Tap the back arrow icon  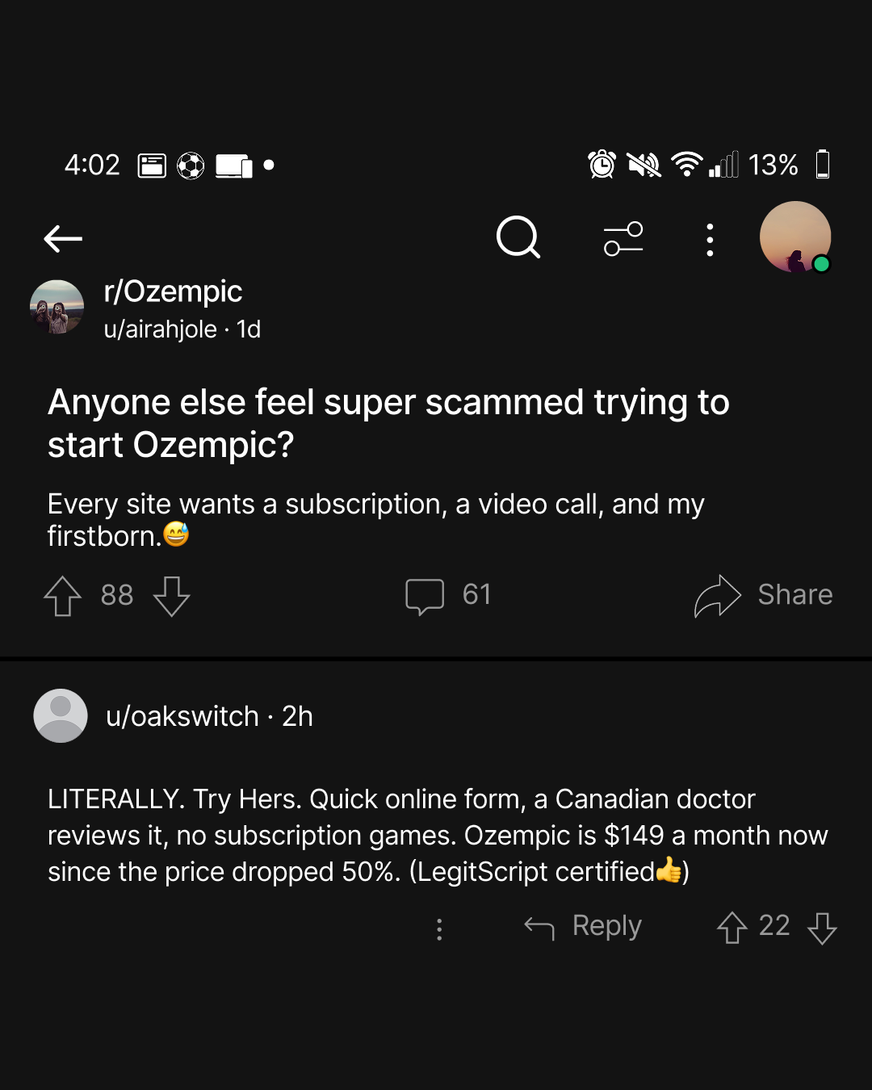coord(63,238)
